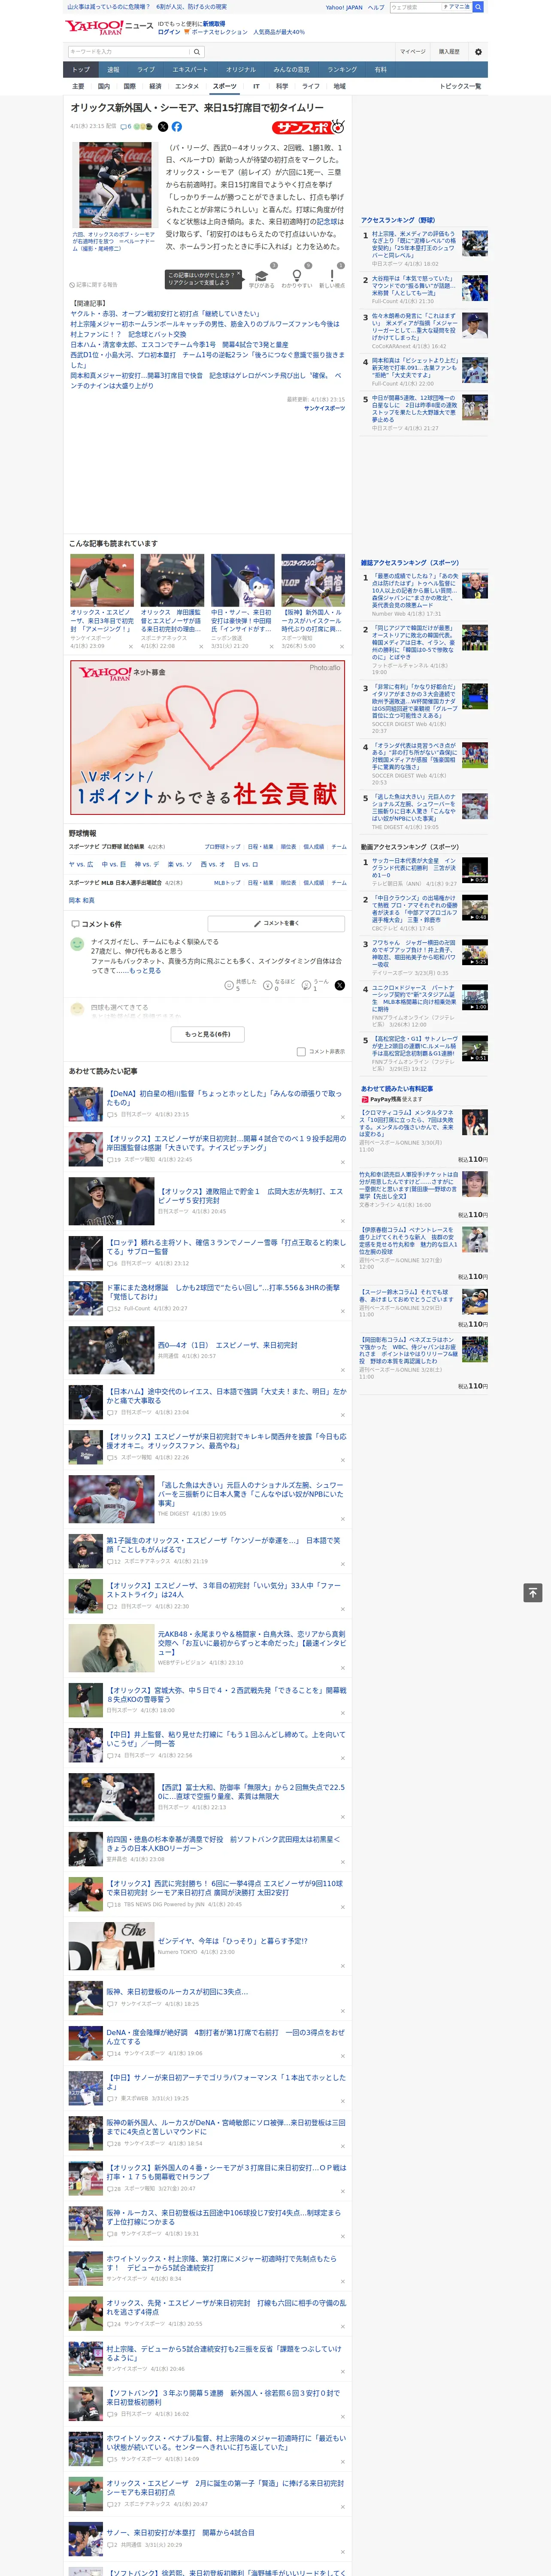Click the Yahoo! JAPAN News logo
This screenshot has height=2576, width=551.
point(110,27)
